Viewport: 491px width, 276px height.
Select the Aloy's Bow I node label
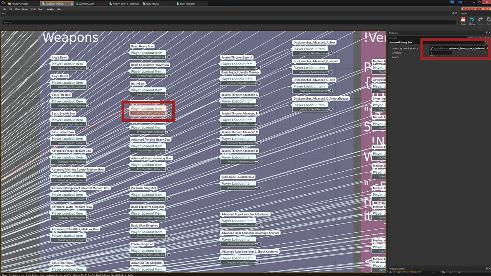pos(59,58)
